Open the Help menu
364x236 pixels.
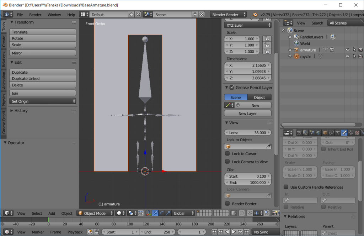[x=71, y=15]
